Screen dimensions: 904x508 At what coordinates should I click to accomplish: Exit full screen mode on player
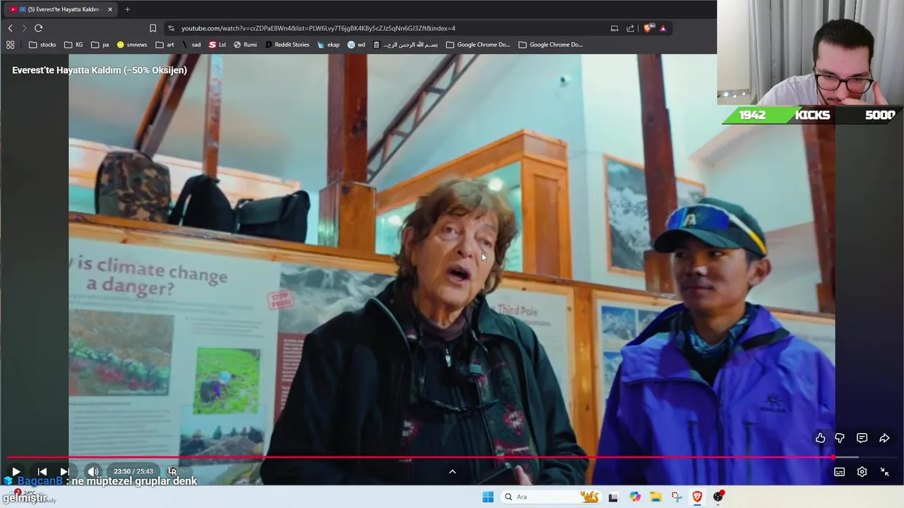(x=884, y=472)
